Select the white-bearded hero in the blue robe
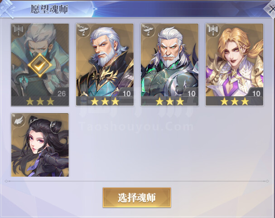This screenshot has height=218, width=275. [x=105, y=65]
